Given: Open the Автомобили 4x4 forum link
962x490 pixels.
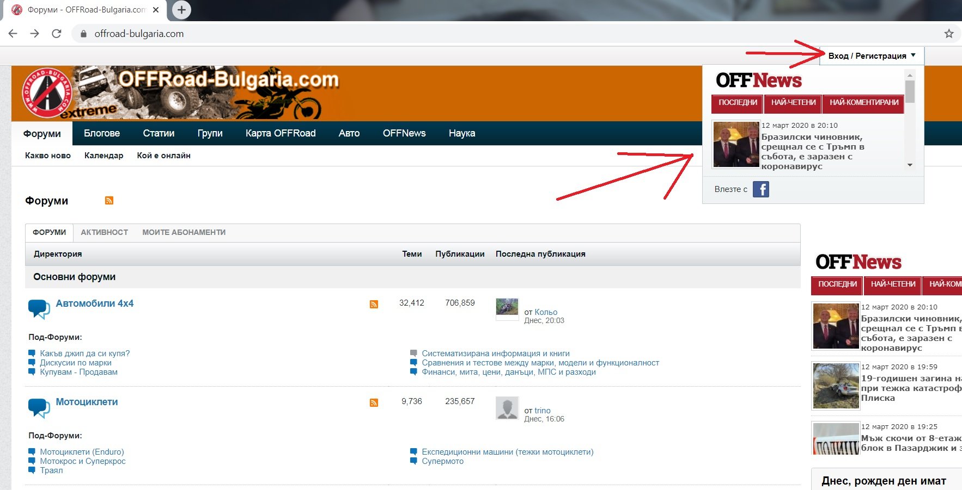Looking at the screenshot, I should [x=95, y=303].
